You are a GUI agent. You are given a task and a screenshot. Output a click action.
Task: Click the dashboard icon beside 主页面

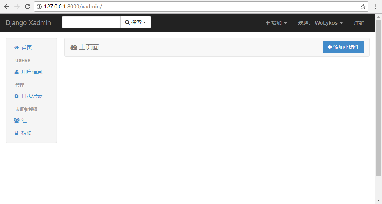click(x=74, y=47)
